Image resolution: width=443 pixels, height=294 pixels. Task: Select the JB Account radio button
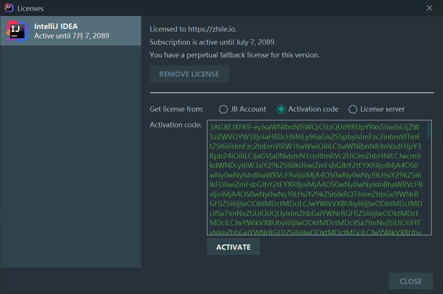click(x=223, y=109)
